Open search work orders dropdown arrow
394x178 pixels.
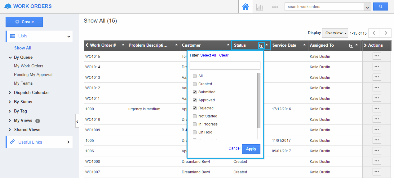[368, 7]
